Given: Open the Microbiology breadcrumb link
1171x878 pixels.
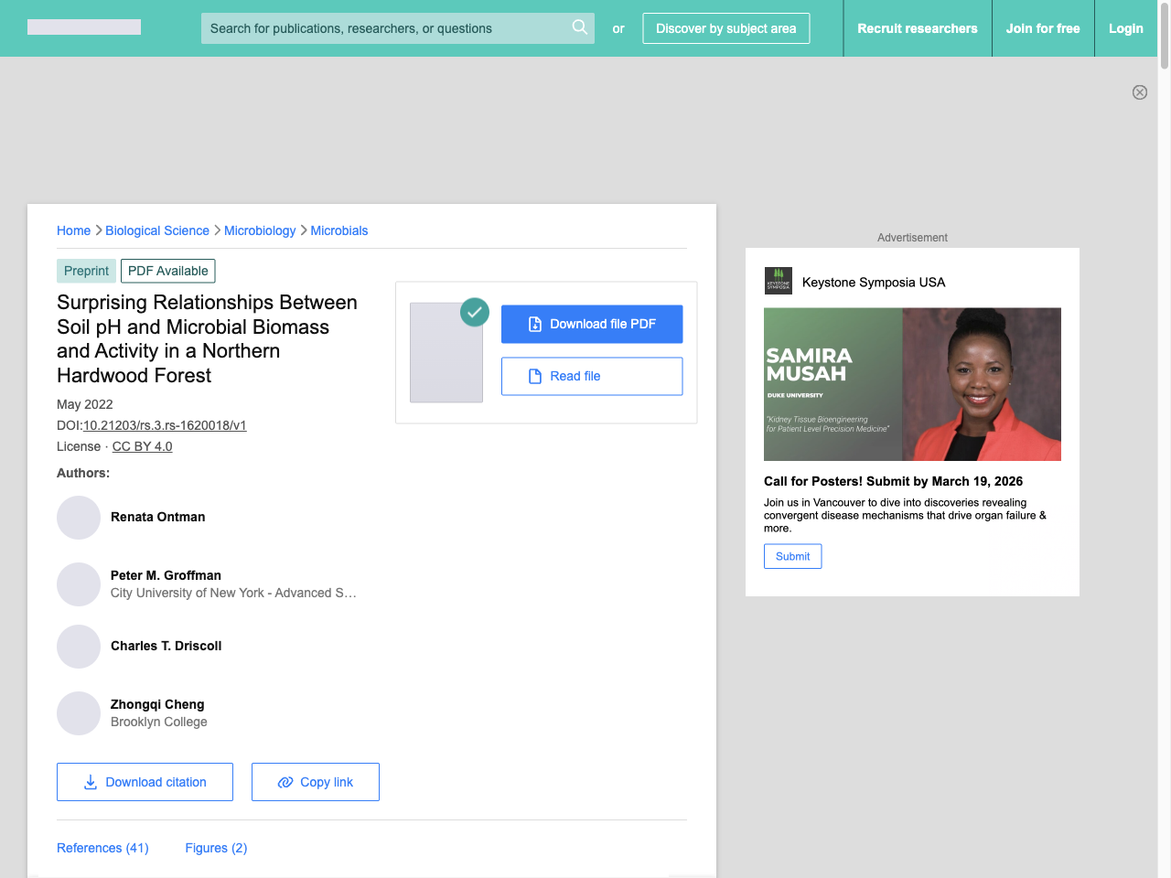Looking at the screenshot, I should [260, 230].
